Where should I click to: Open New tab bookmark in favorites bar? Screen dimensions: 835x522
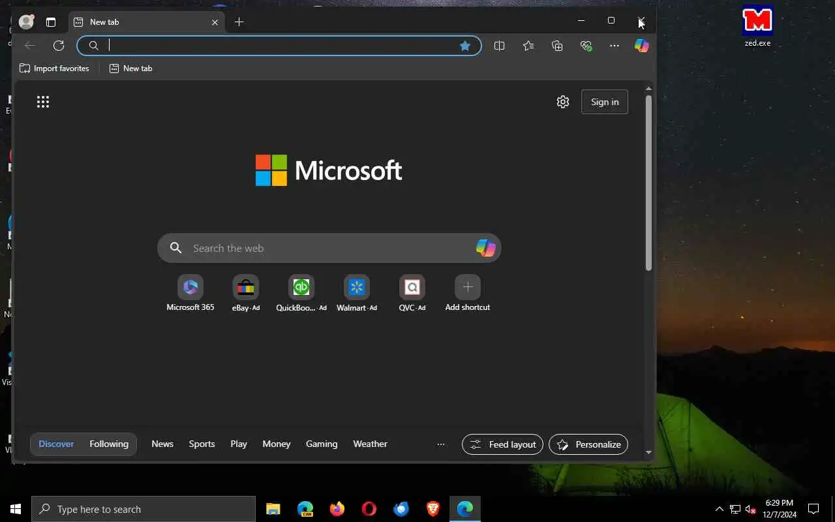130,69
